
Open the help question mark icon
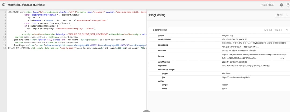click(288, 5)
